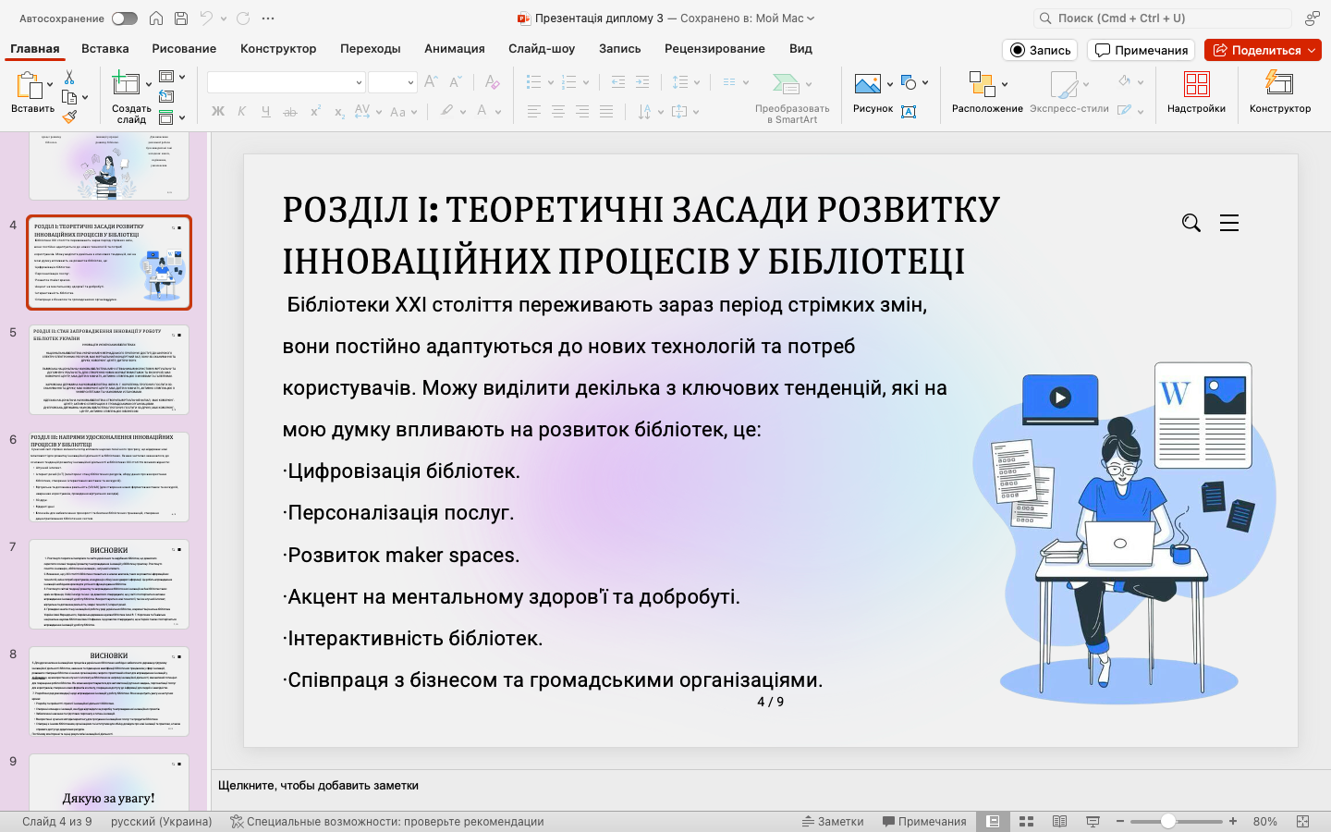Image resolution: width=1331 pixels, height=832 pixels.
Task: Expand the Создать слайд dropdown arrow
Action: click(149, 84)
